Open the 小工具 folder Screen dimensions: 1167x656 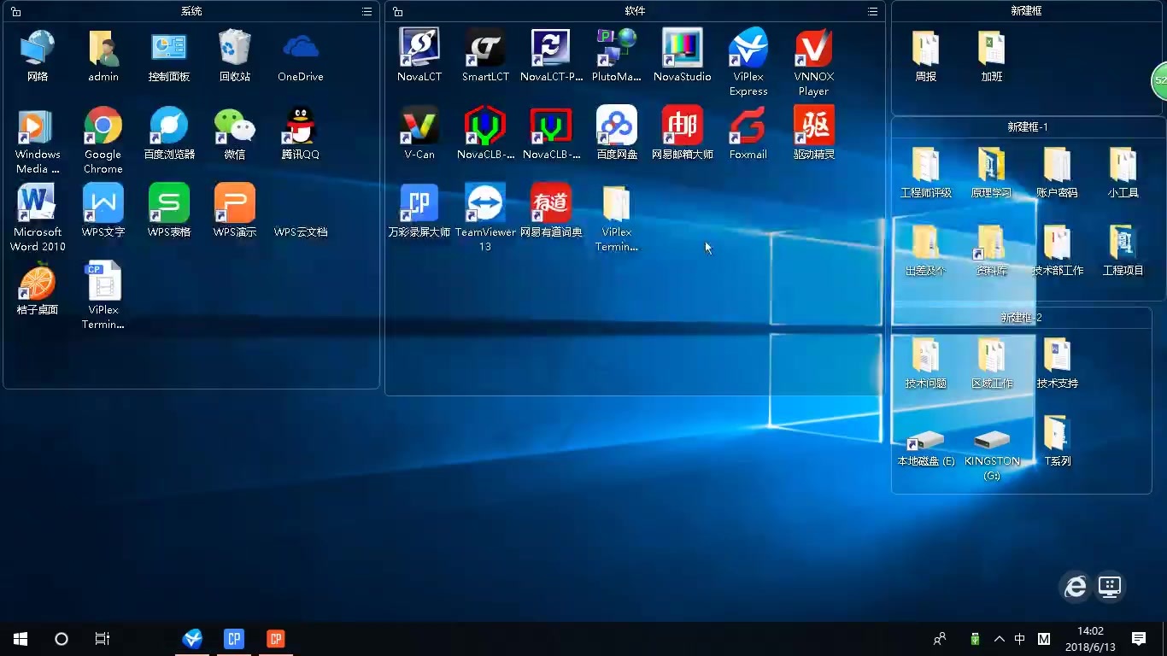(1123, 164)
